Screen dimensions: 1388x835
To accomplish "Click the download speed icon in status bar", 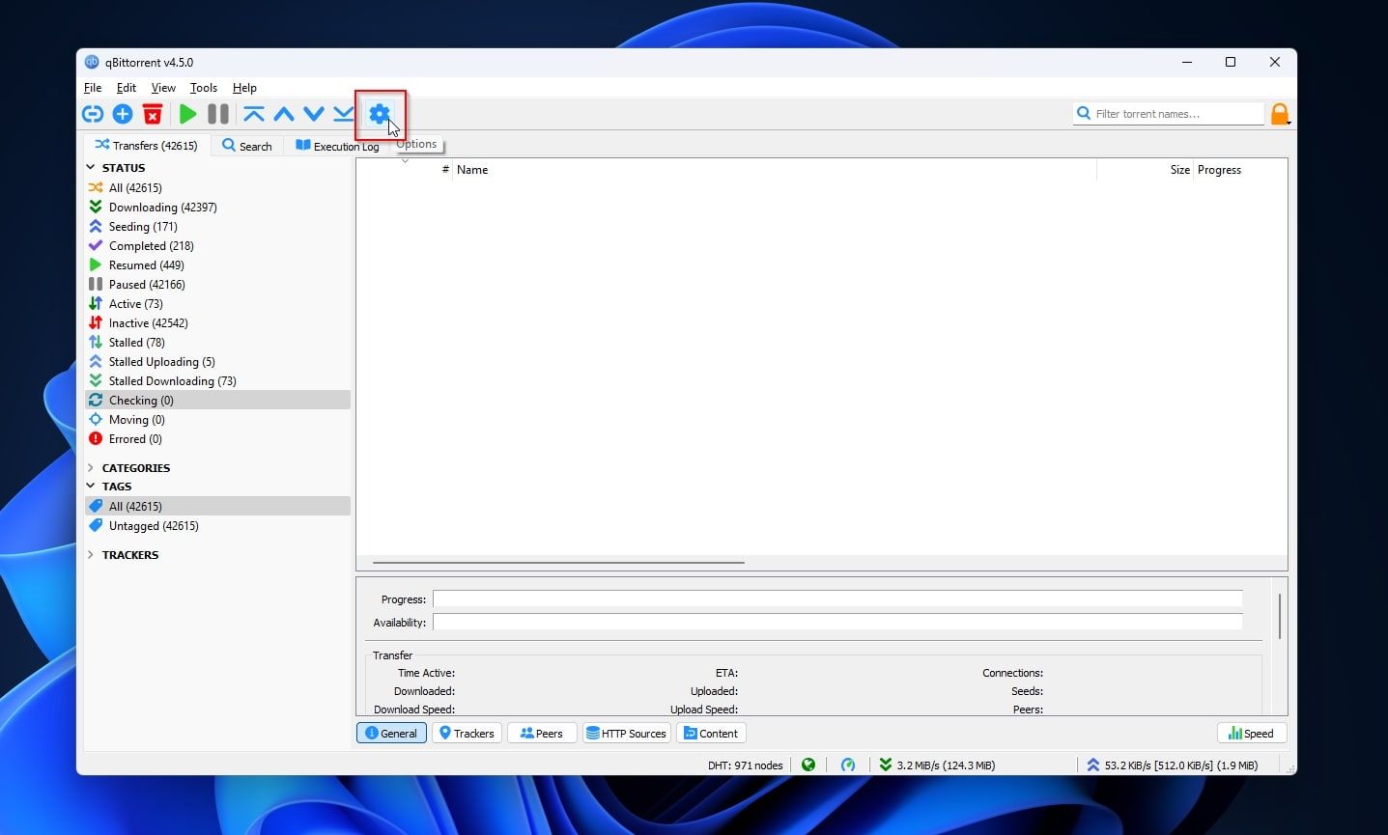I will (x=885, y=765).
